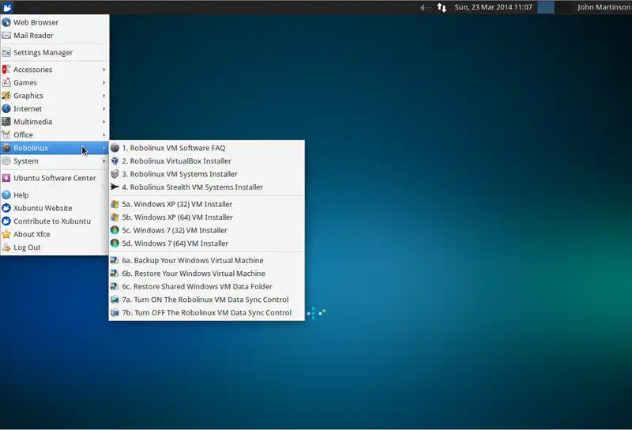Click the Ubuntu Software Center icon
The width and height of the screenshot is (632, 430).
[6, 178]
